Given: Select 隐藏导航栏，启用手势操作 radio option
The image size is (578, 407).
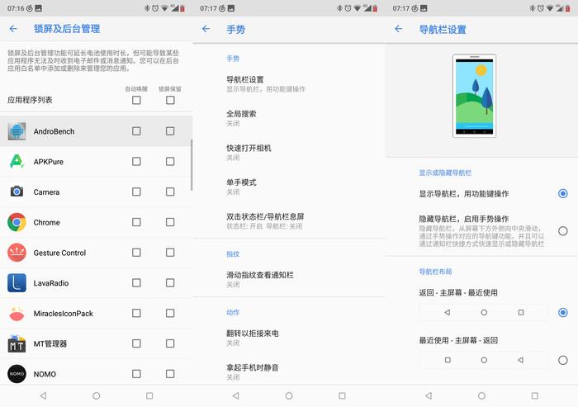Looking at the screenshot, I should point(562,231).
